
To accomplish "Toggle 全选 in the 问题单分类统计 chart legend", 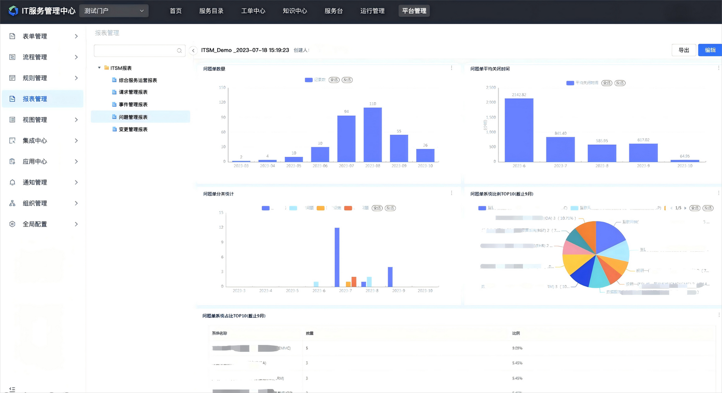I will [x=377, y=208].
